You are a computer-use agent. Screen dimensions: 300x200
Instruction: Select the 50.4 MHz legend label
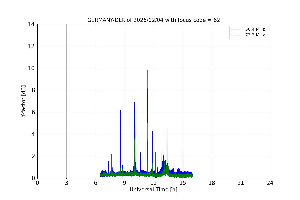pos(255,29)
